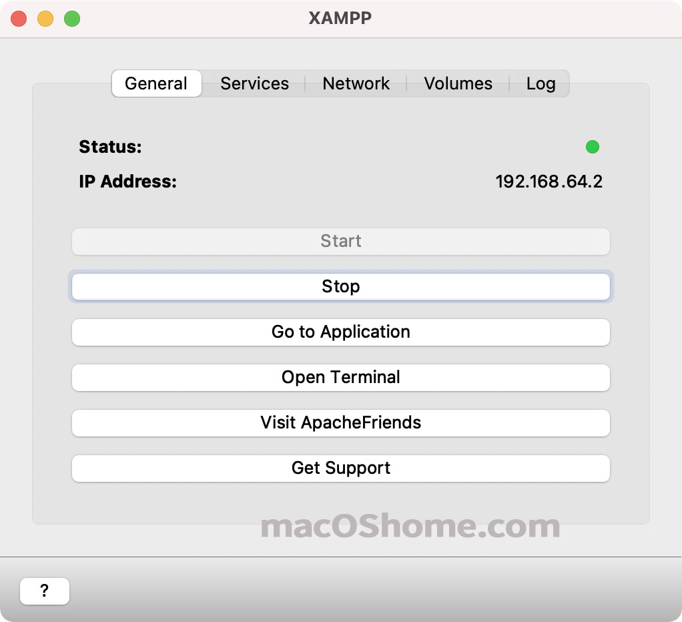Click the green status indicator dot
Image resolution: width=682 pixels, height=622 pixels.
(593, 147)
